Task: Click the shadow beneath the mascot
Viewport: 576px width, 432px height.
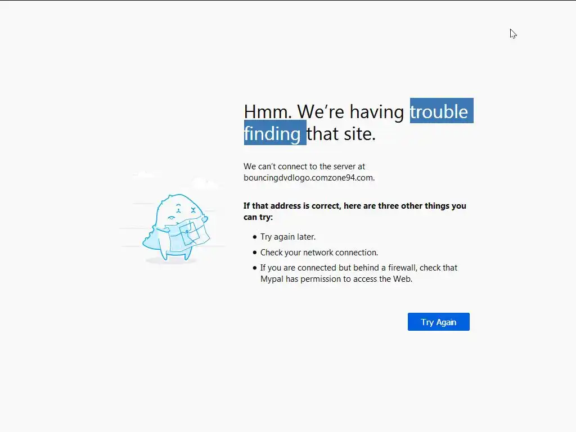Action: click(172, 261)
